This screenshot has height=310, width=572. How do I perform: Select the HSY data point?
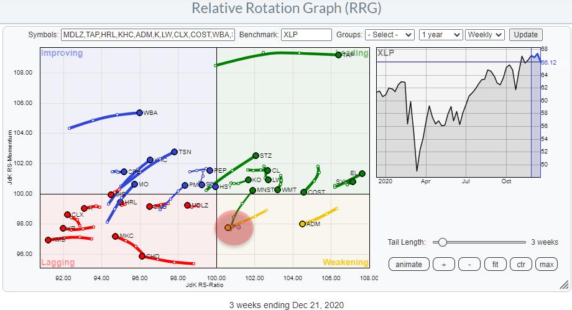pos(215,187)
